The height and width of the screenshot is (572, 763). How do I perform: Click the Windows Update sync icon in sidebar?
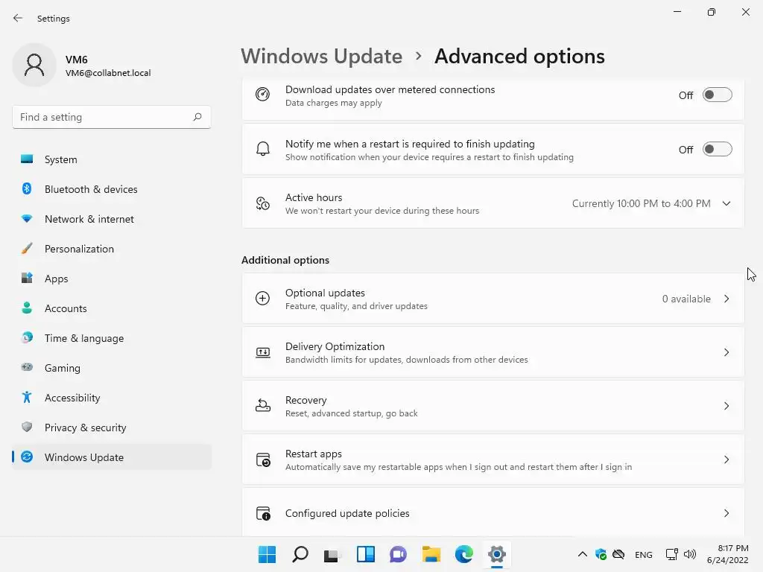[x=27, y=457]
